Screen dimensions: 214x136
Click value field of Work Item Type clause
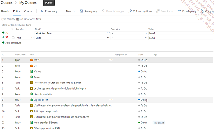tap(181, 33)
